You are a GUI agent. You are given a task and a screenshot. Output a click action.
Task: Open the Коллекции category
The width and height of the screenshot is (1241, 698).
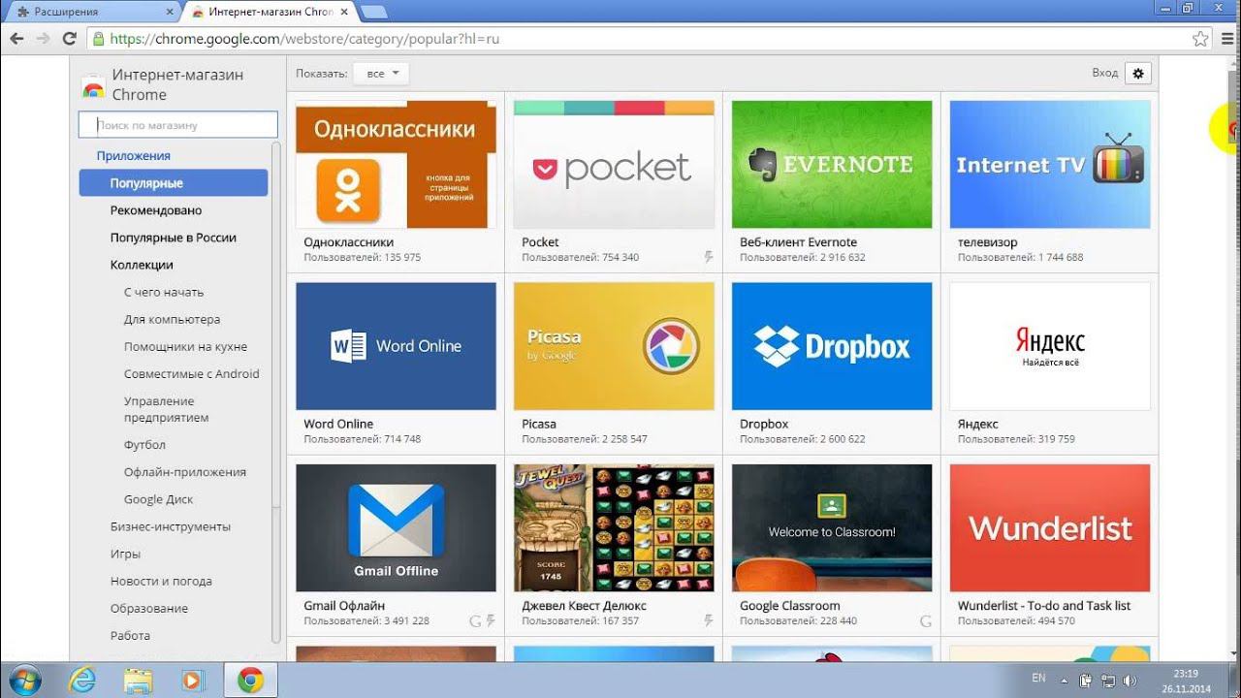pos(142,265)
